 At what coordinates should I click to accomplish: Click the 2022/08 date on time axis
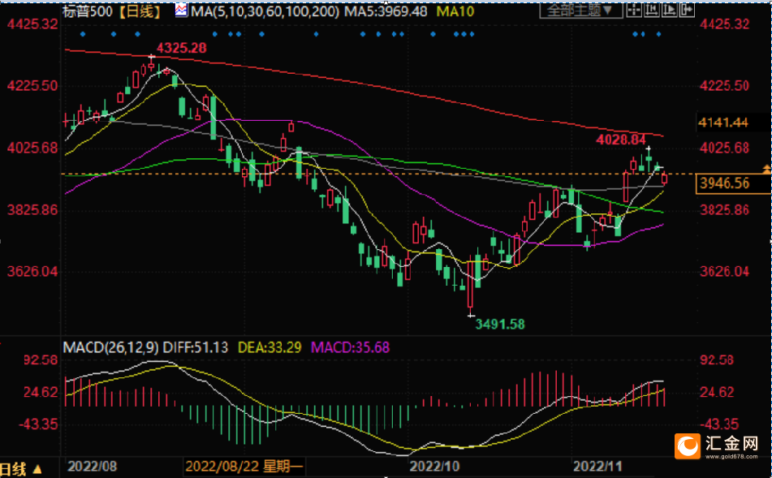pos(92,466)
